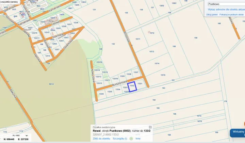Open the Inne options link
The image size is (245, 143).
point(138,139)
